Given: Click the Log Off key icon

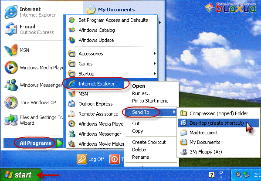Looking at the screenshot, I should coord(82,159).
